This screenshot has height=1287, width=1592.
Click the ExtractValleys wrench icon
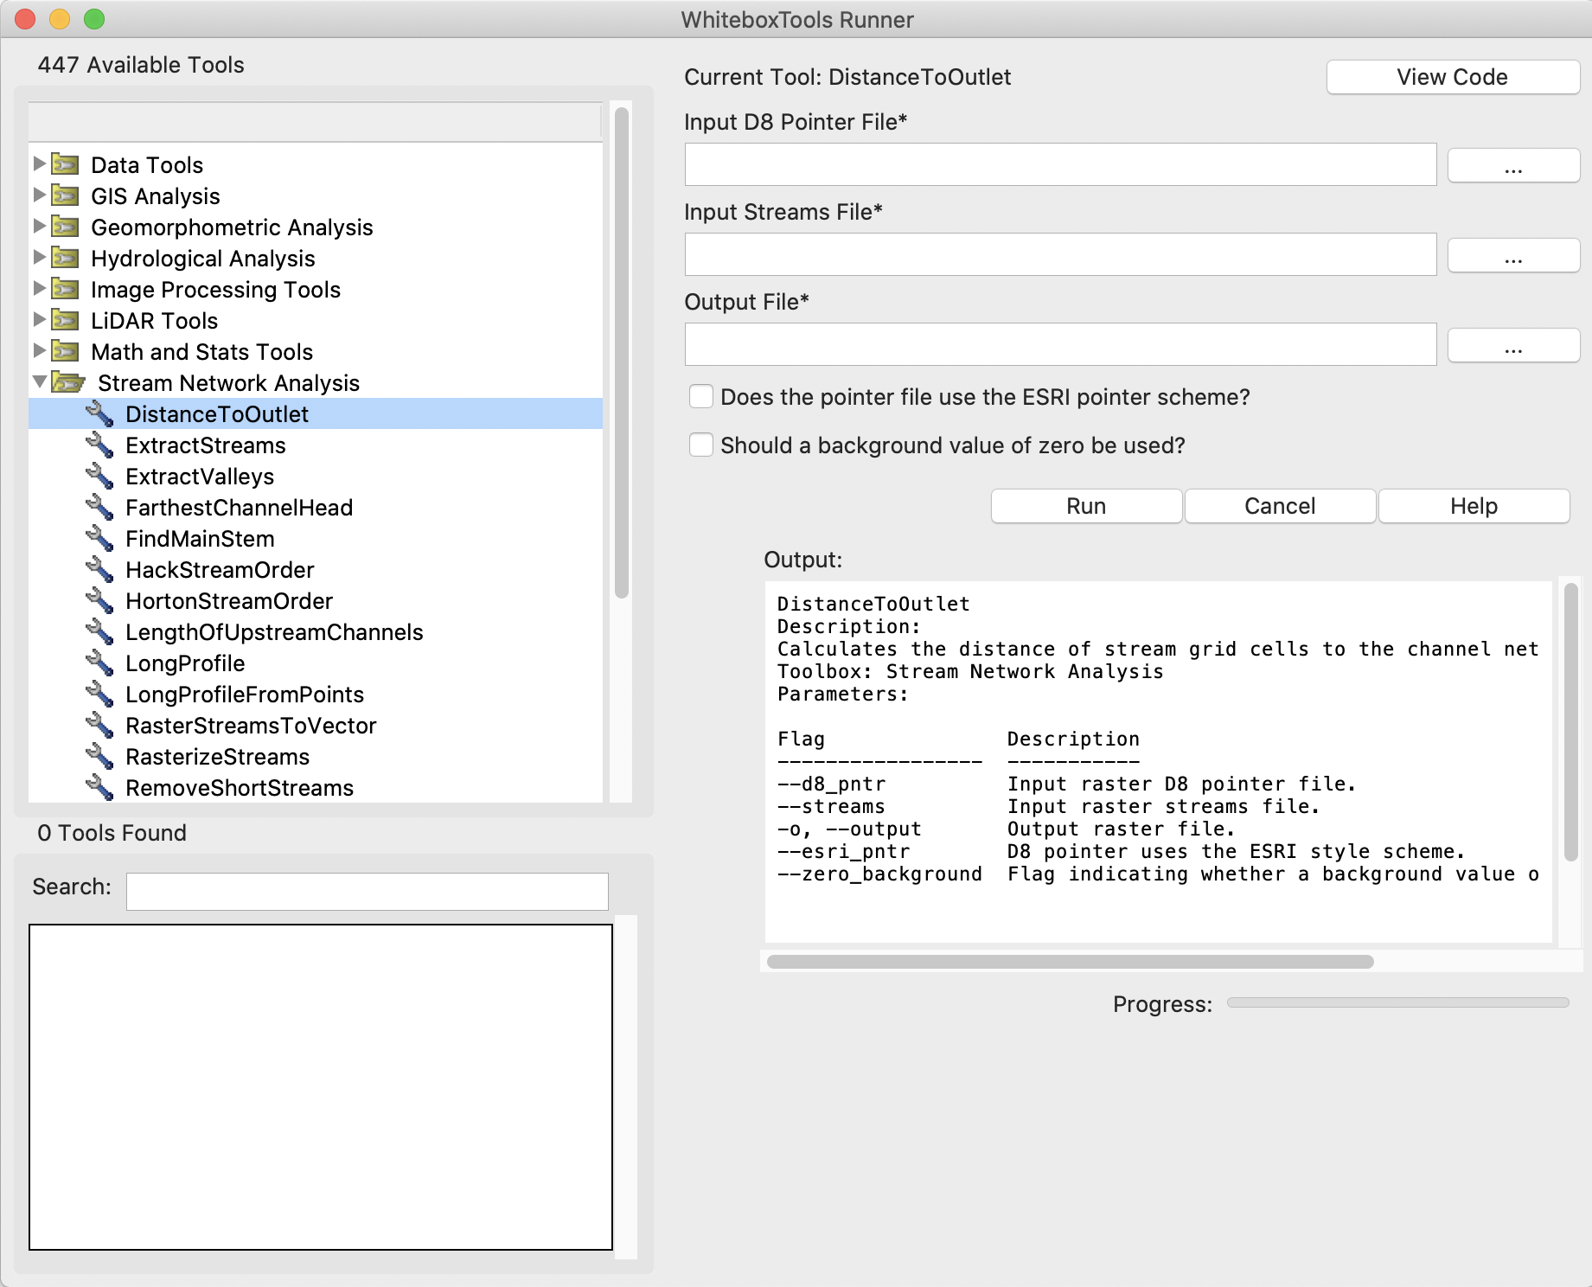pyautogui.click(x=99, y=477)
